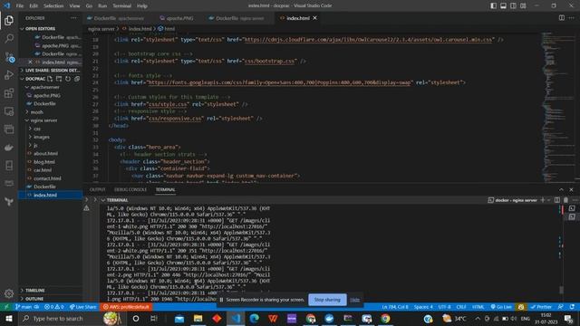Click HTML language mode in status bar

point(478,307)
